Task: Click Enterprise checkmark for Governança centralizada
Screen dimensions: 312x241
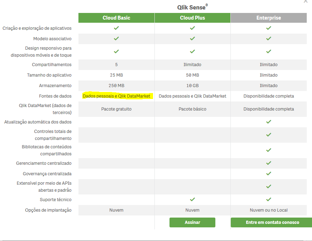Action: (x=269, y=173)
